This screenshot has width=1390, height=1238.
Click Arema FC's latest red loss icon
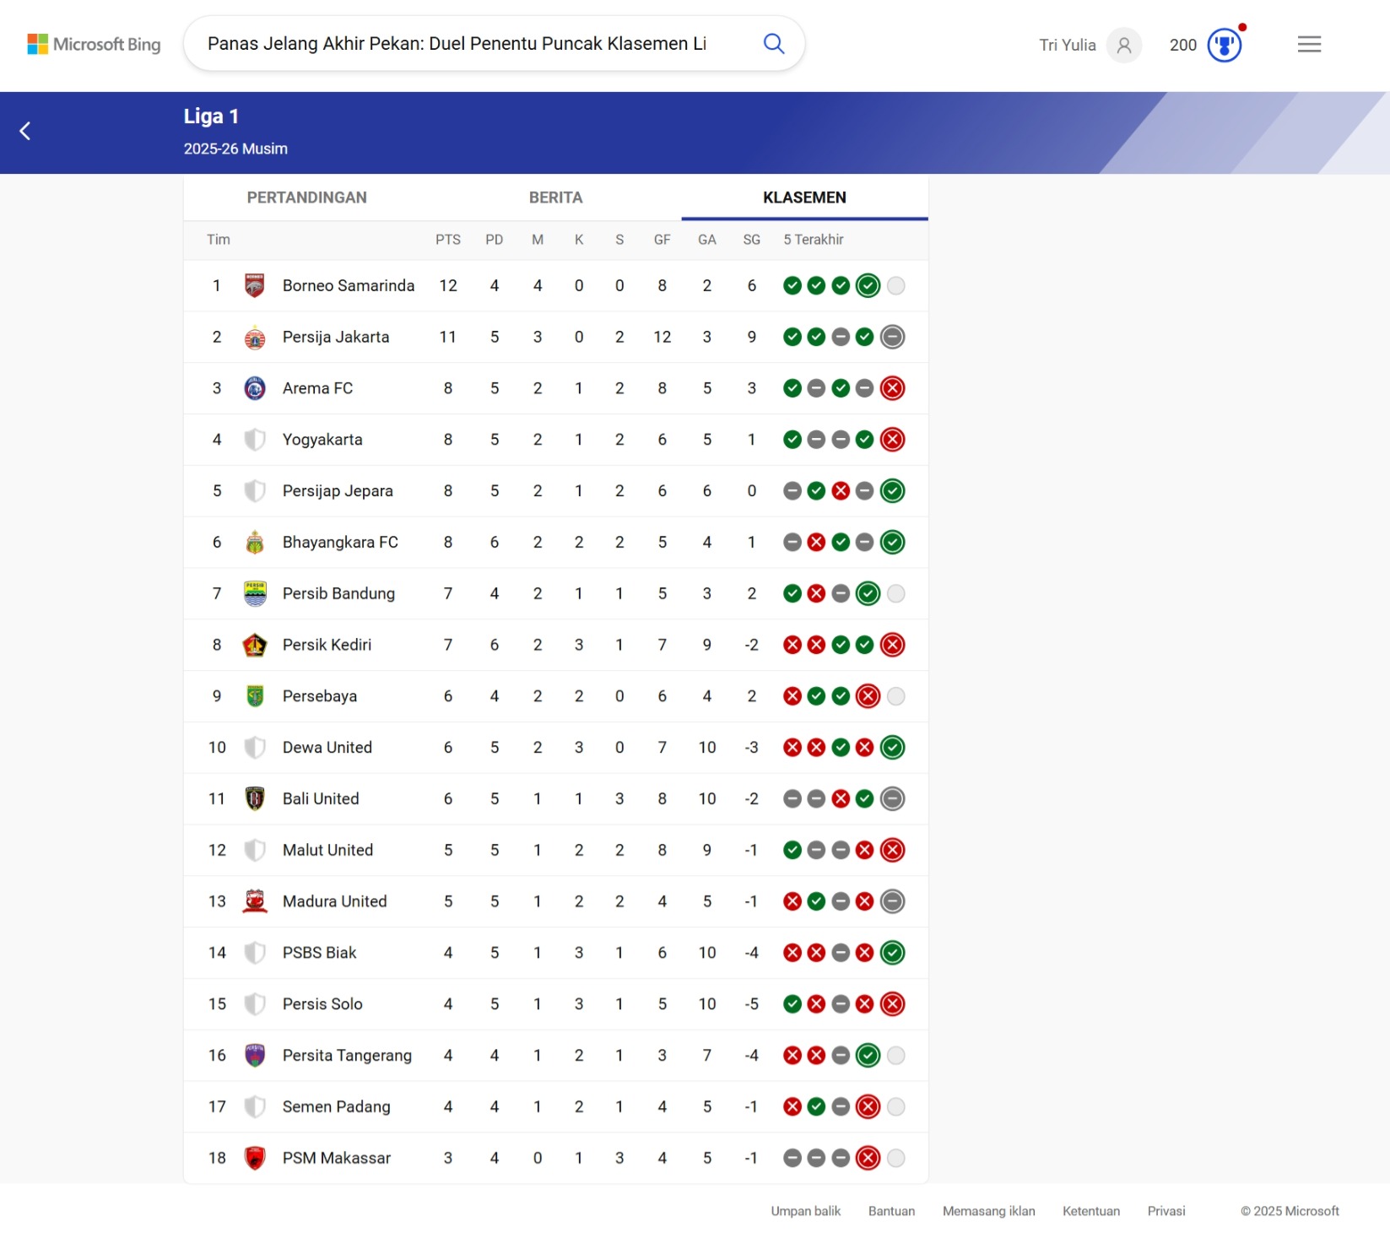(x=892, y=388)
